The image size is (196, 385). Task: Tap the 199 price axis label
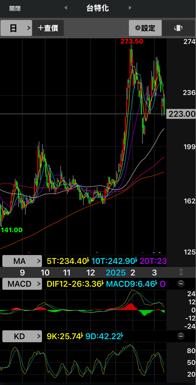pos(189,146)
